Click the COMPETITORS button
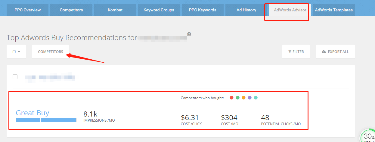The image size is (375, 142). 51,52
